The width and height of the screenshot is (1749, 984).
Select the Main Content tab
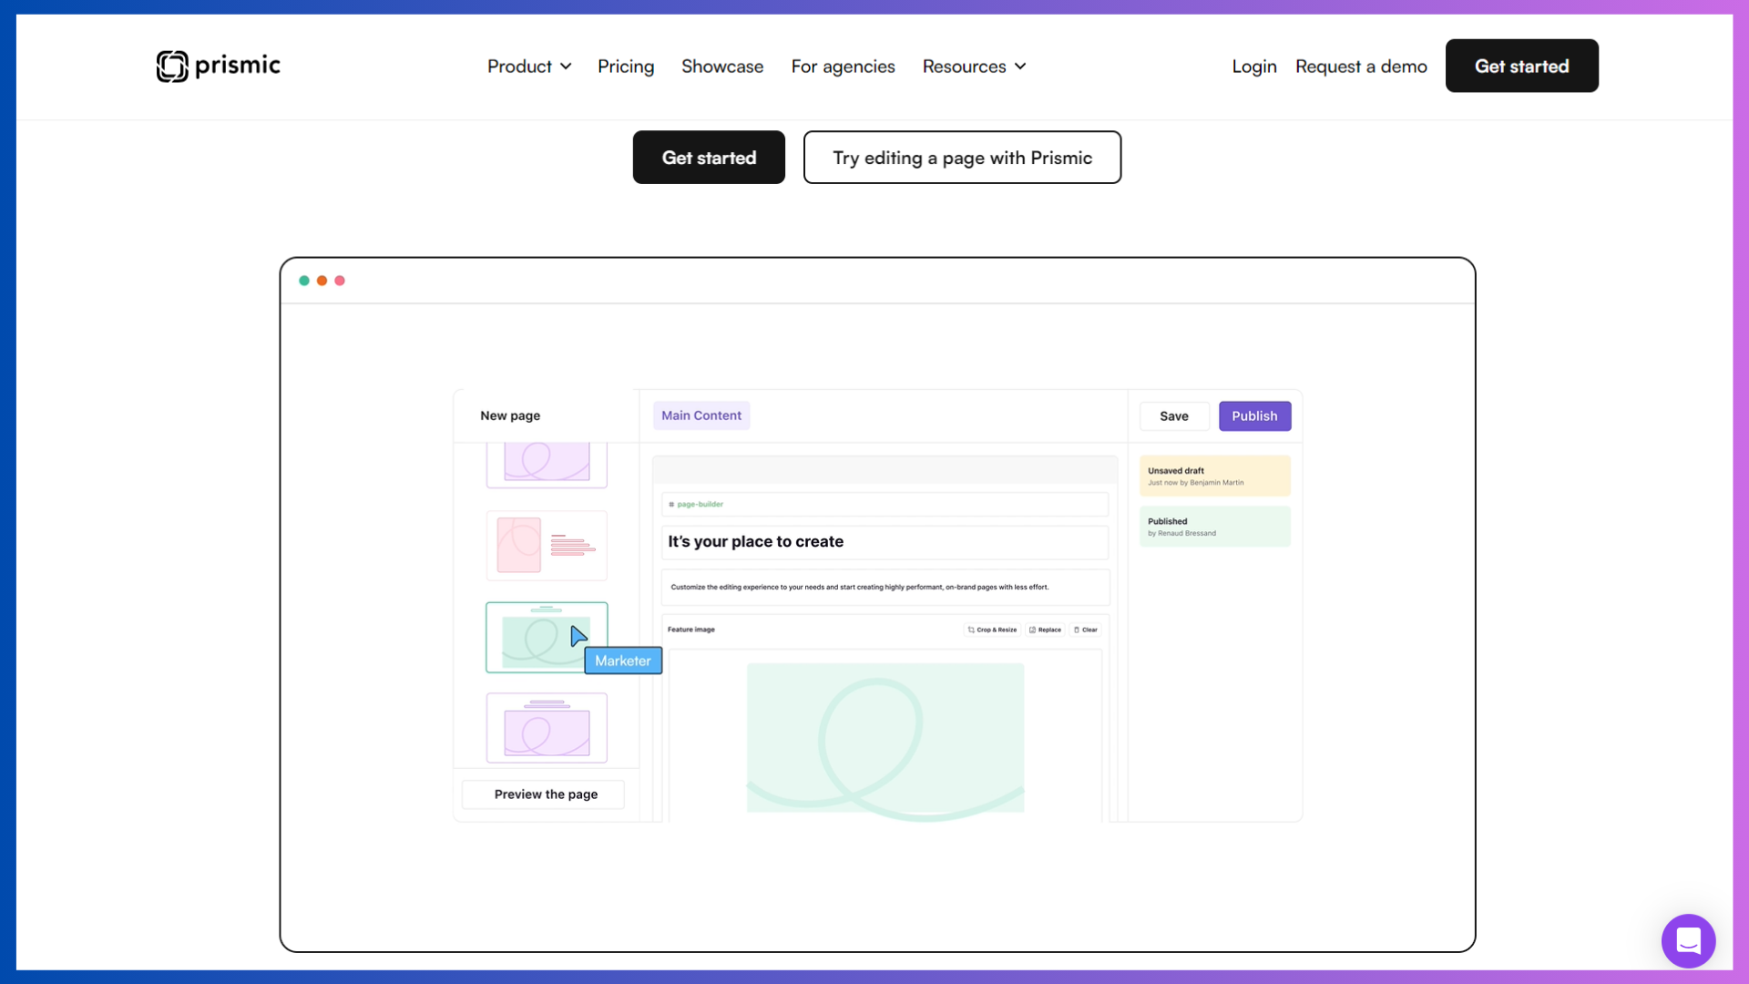[701, 415]
